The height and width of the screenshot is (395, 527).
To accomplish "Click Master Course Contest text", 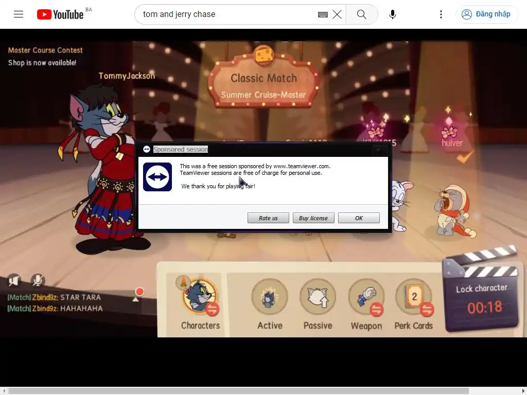I will (x=45, y=50).
